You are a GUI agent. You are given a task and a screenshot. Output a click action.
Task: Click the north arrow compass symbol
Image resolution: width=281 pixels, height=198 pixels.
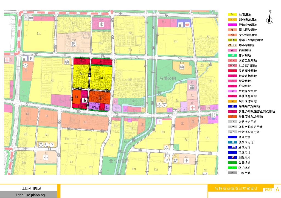pyautogui.click(x=270, y=17)
